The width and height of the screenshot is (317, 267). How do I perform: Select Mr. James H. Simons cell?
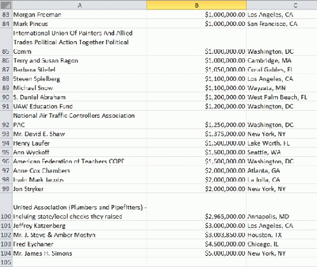point(80,253)
